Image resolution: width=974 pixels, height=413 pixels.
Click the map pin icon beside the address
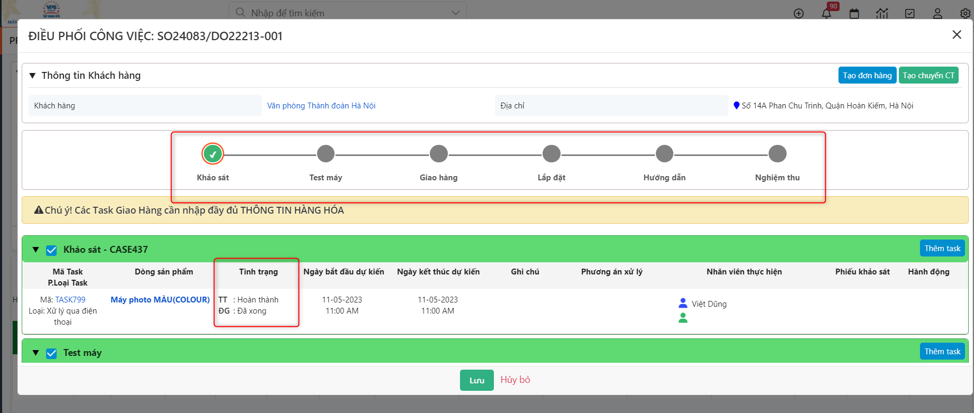click(736, 105)
